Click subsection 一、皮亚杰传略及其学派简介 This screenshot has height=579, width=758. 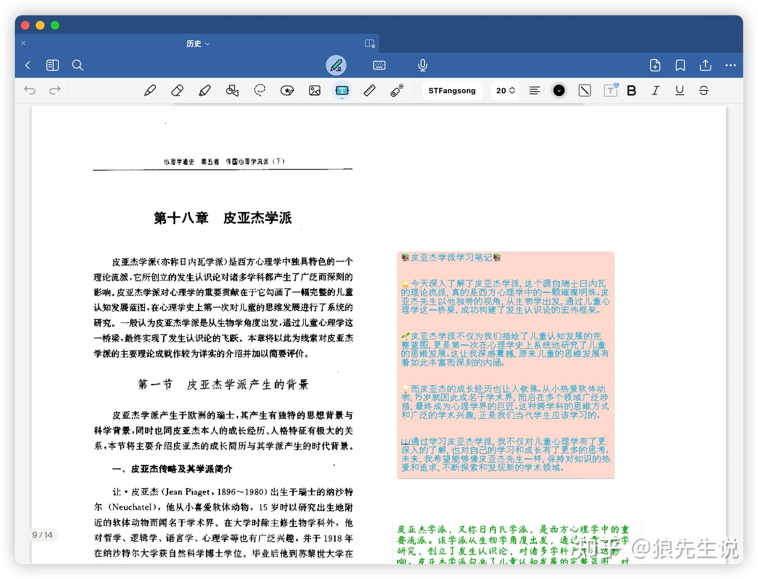(x=172, y=469)
